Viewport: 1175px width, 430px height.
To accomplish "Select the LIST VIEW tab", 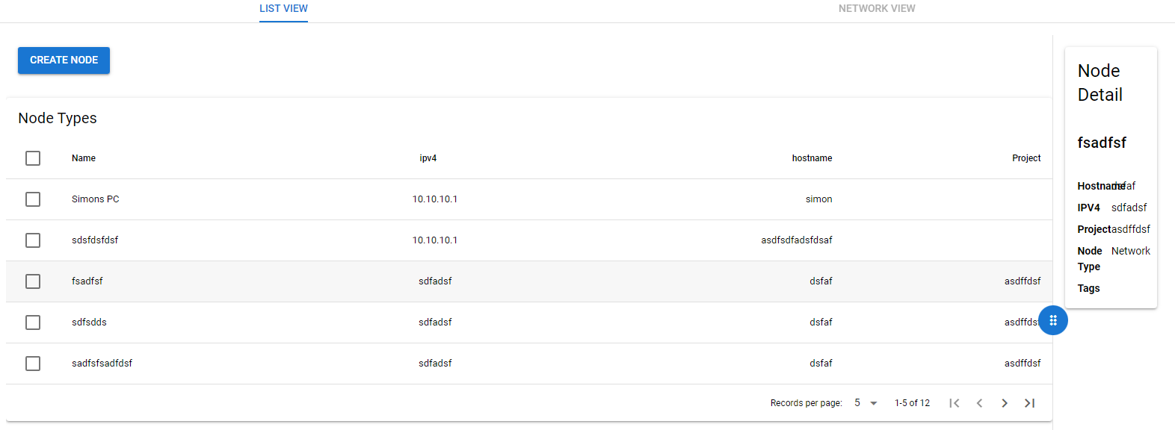I will [x=283, y=8].
